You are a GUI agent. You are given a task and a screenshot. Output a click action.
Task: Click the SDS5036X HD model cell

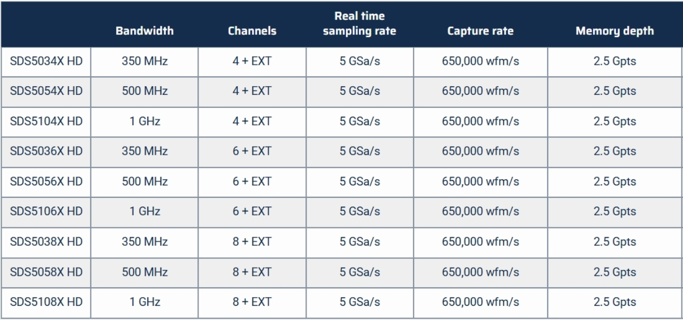click(46, 151)
